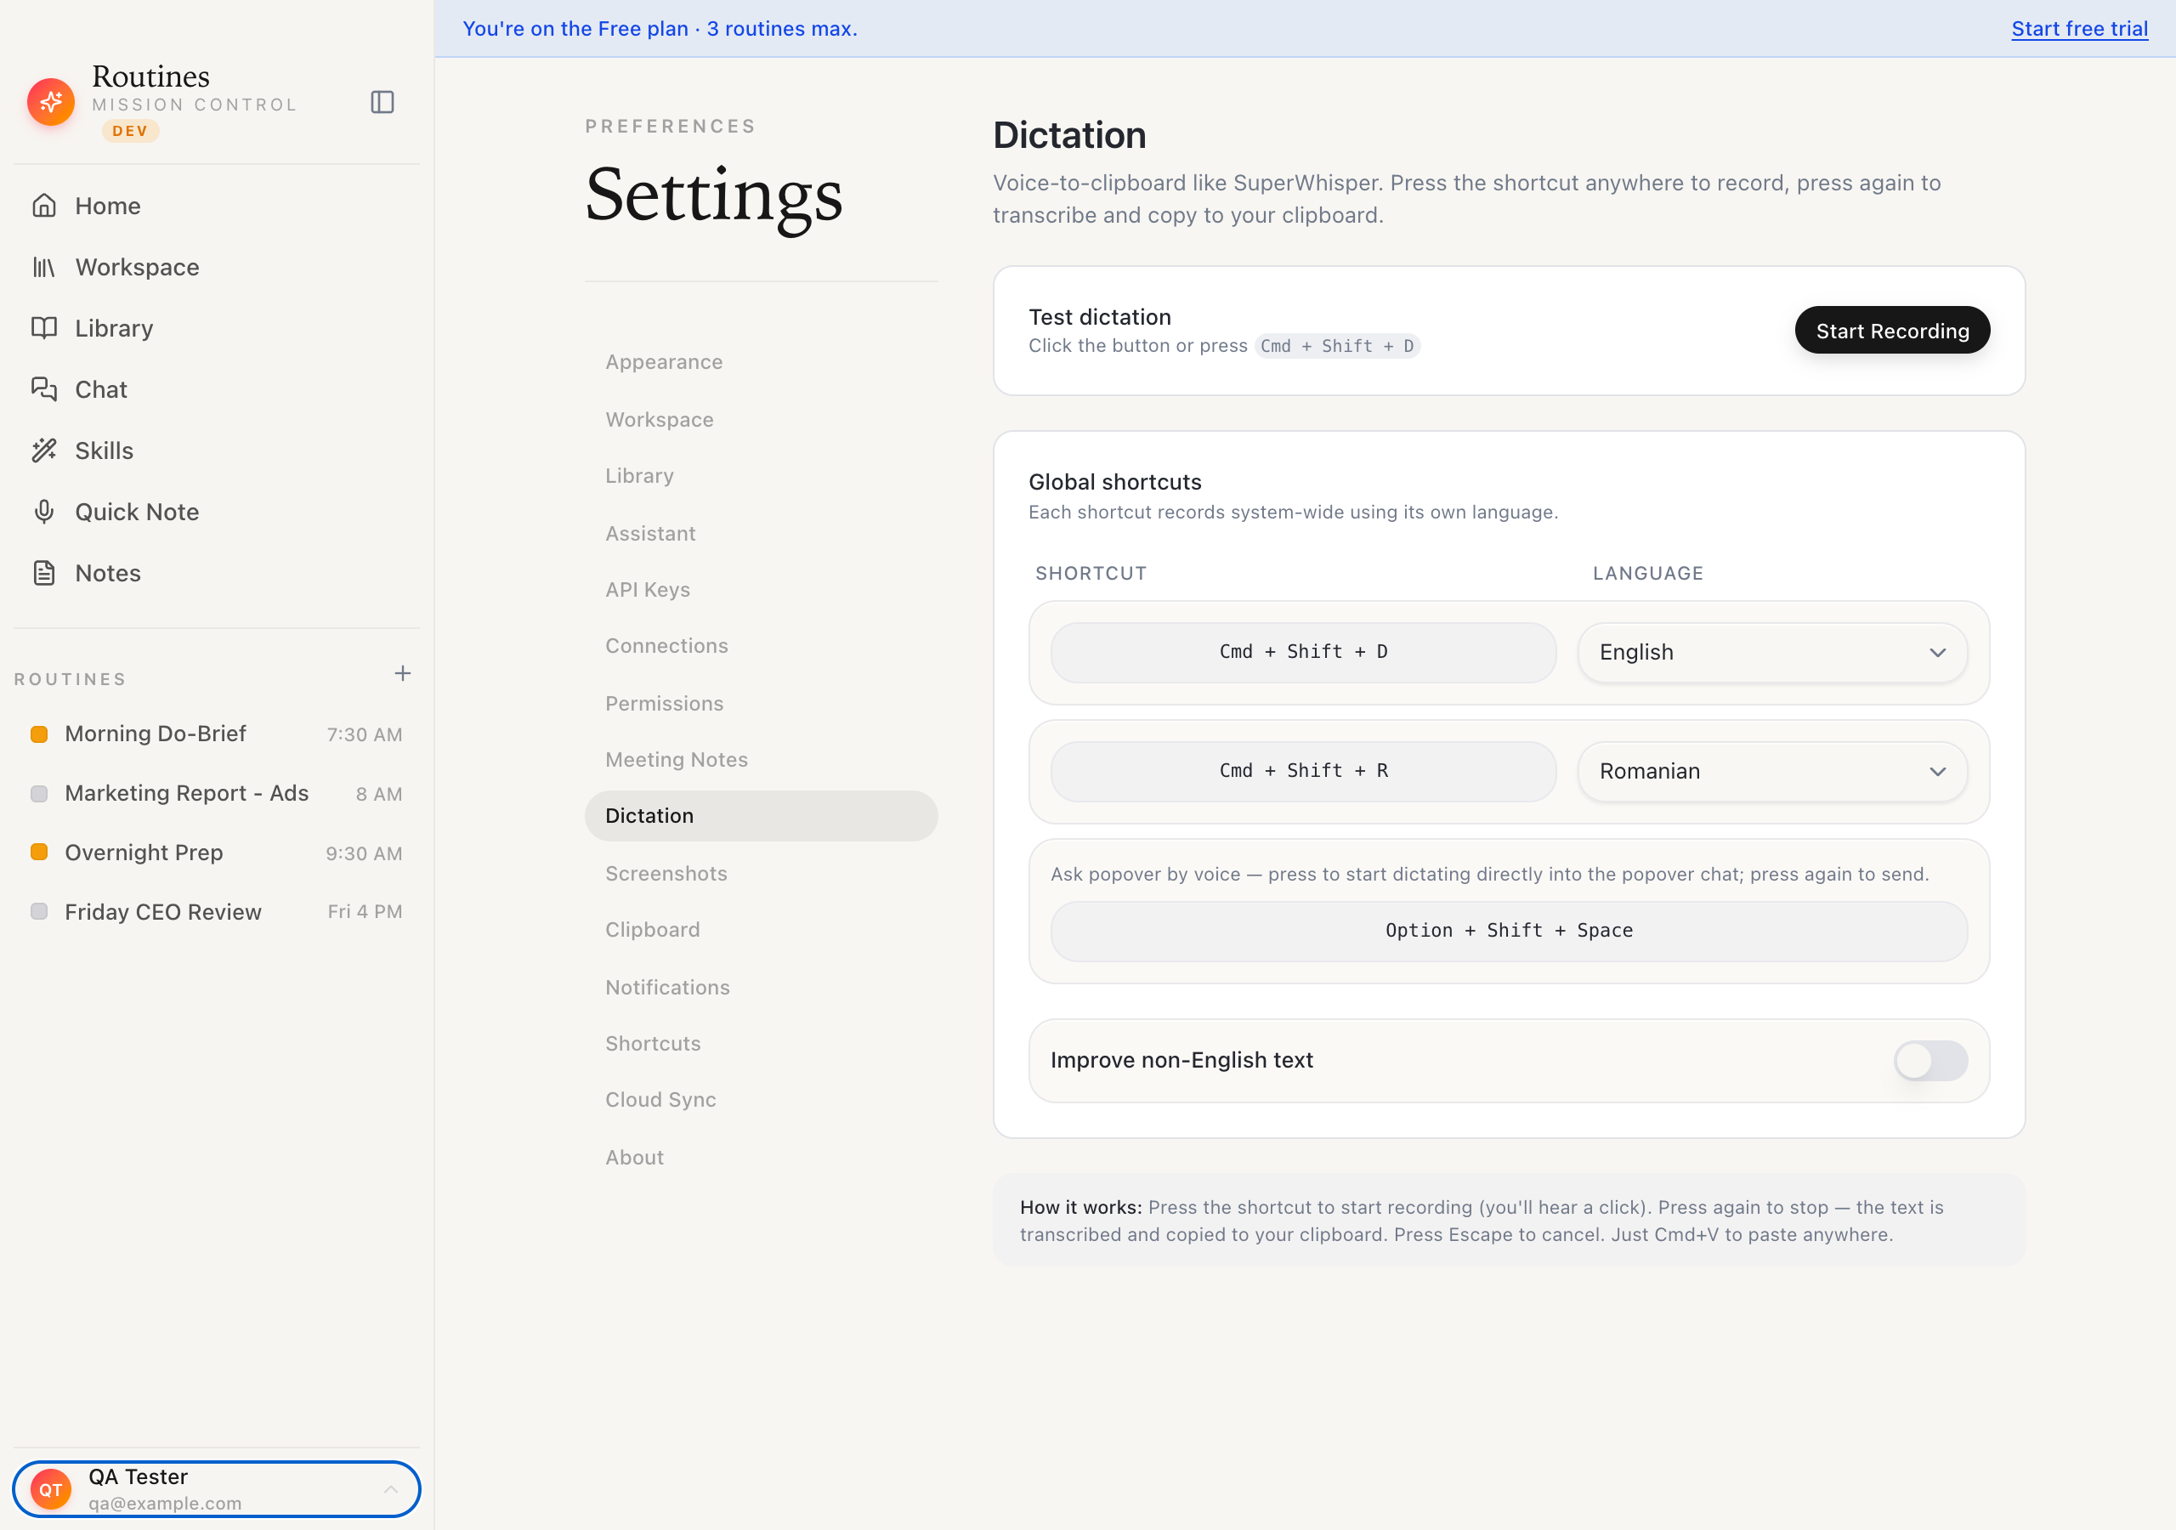Click the Quick Note microphone icon
2176x1530 pixels.
[x=43, y=512]
